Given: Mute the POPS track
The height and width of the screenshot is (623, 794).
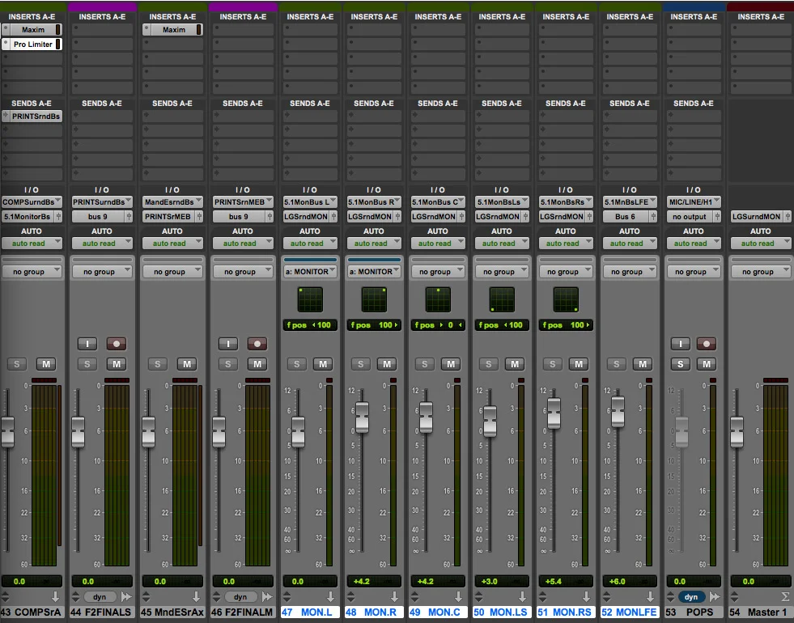Looking at the screenshot, I should click(x=707, y=364).
